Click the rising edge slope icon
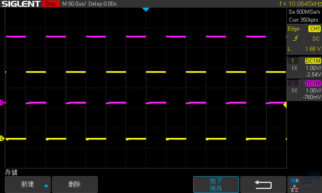The width and height of the screenshot is (322, 193). tap(296, 39)
